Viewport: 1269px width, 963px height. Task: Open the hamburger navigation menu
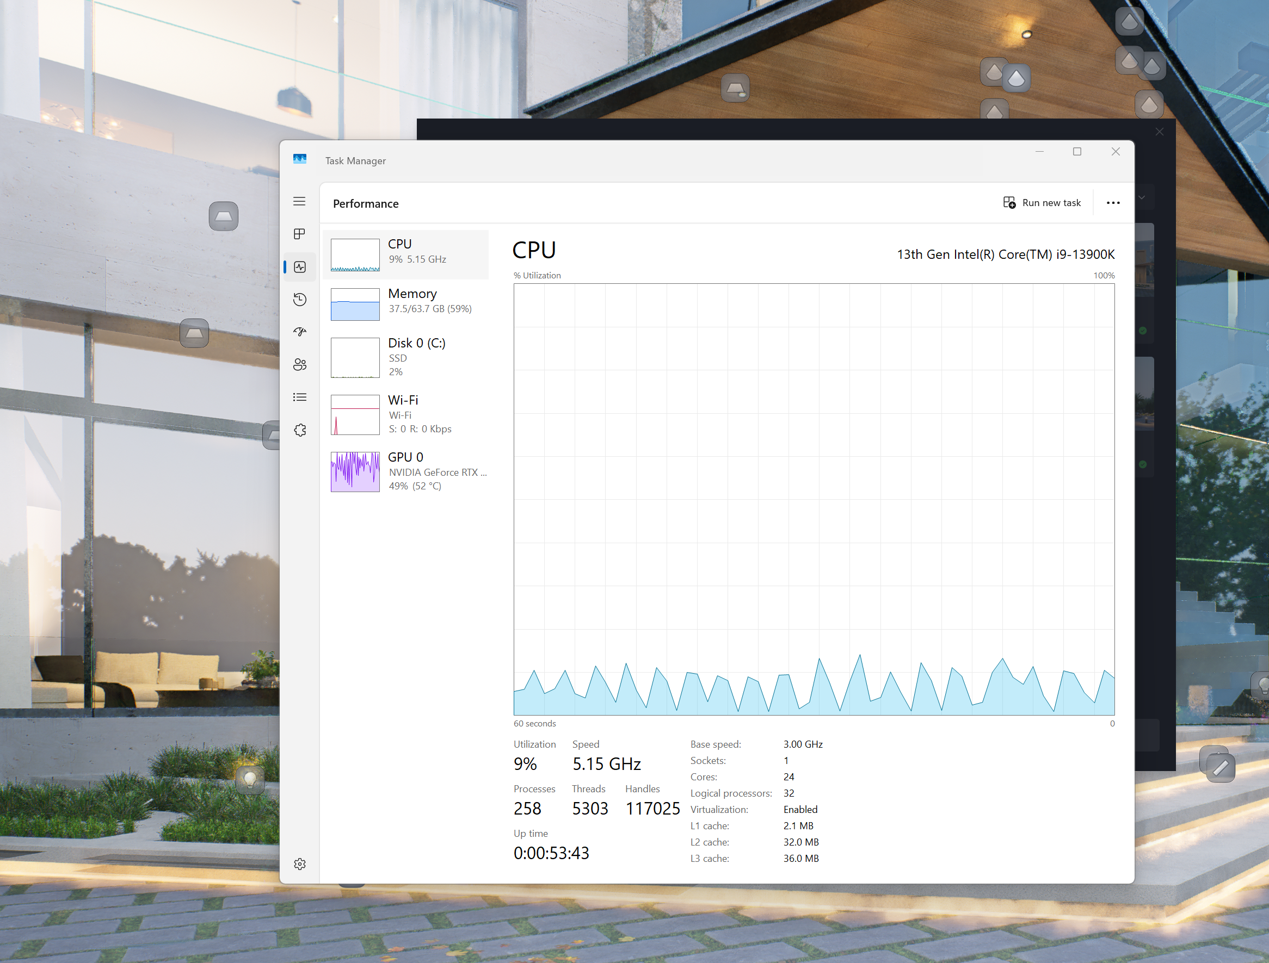[299, 201]
